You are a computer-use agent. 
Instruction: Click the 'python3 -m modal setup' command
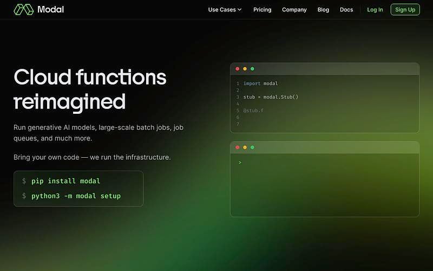pos(76,196)
